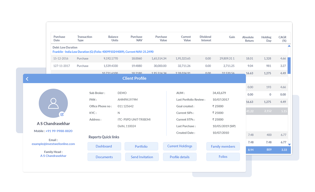The image size is (315, 192).
Task: View Current Holdings for the client
Action: pyautogui.click(x=179, y=146)
